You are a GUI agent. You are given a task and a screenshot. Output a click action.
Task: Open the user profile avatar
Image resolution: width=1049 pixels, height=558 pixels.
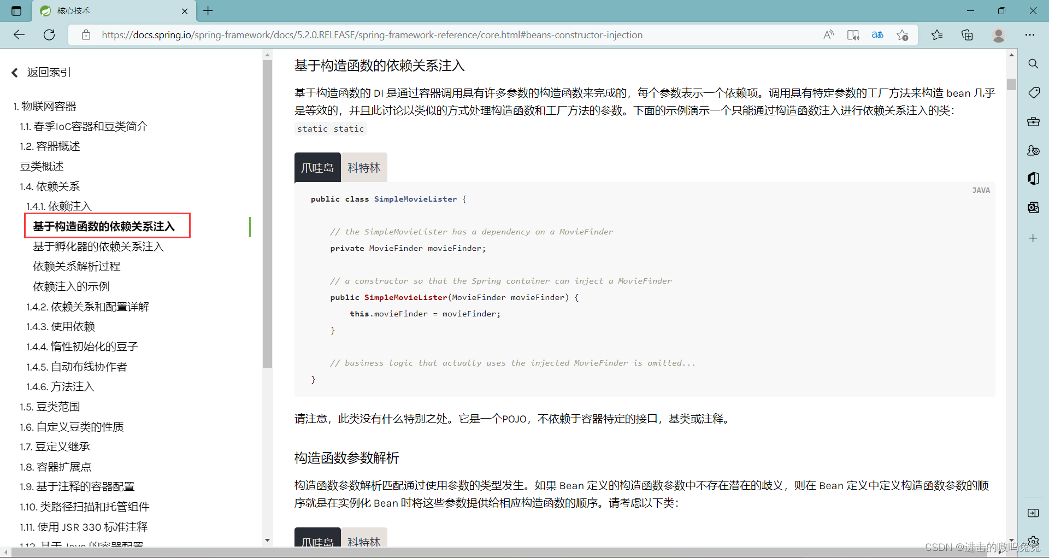999,35
